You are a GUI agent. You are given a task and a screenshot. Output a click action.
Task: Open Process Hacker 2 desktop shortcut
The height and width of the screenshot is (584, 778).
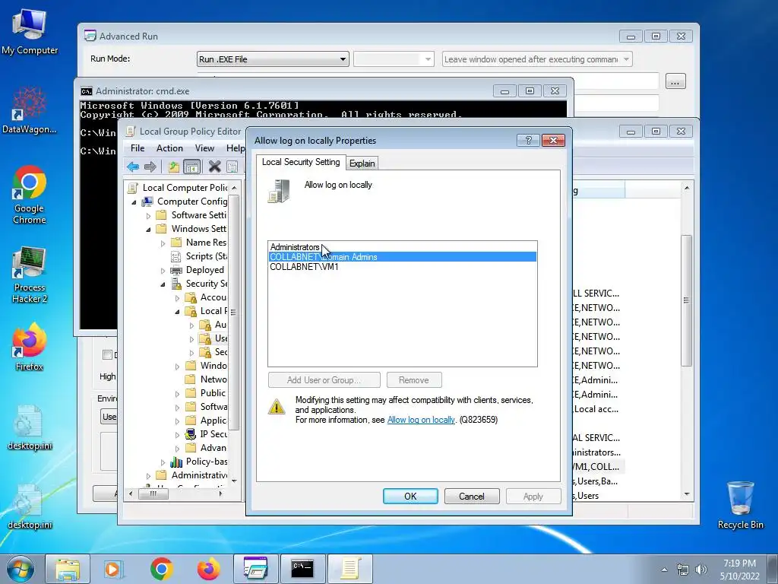click(30, 274)
